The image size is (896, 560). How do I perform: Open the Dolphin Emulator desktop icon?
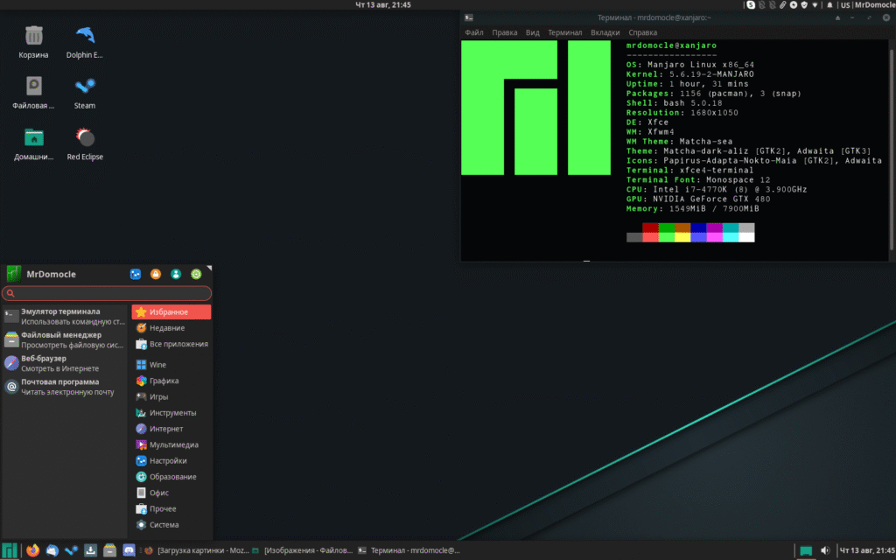85,37
